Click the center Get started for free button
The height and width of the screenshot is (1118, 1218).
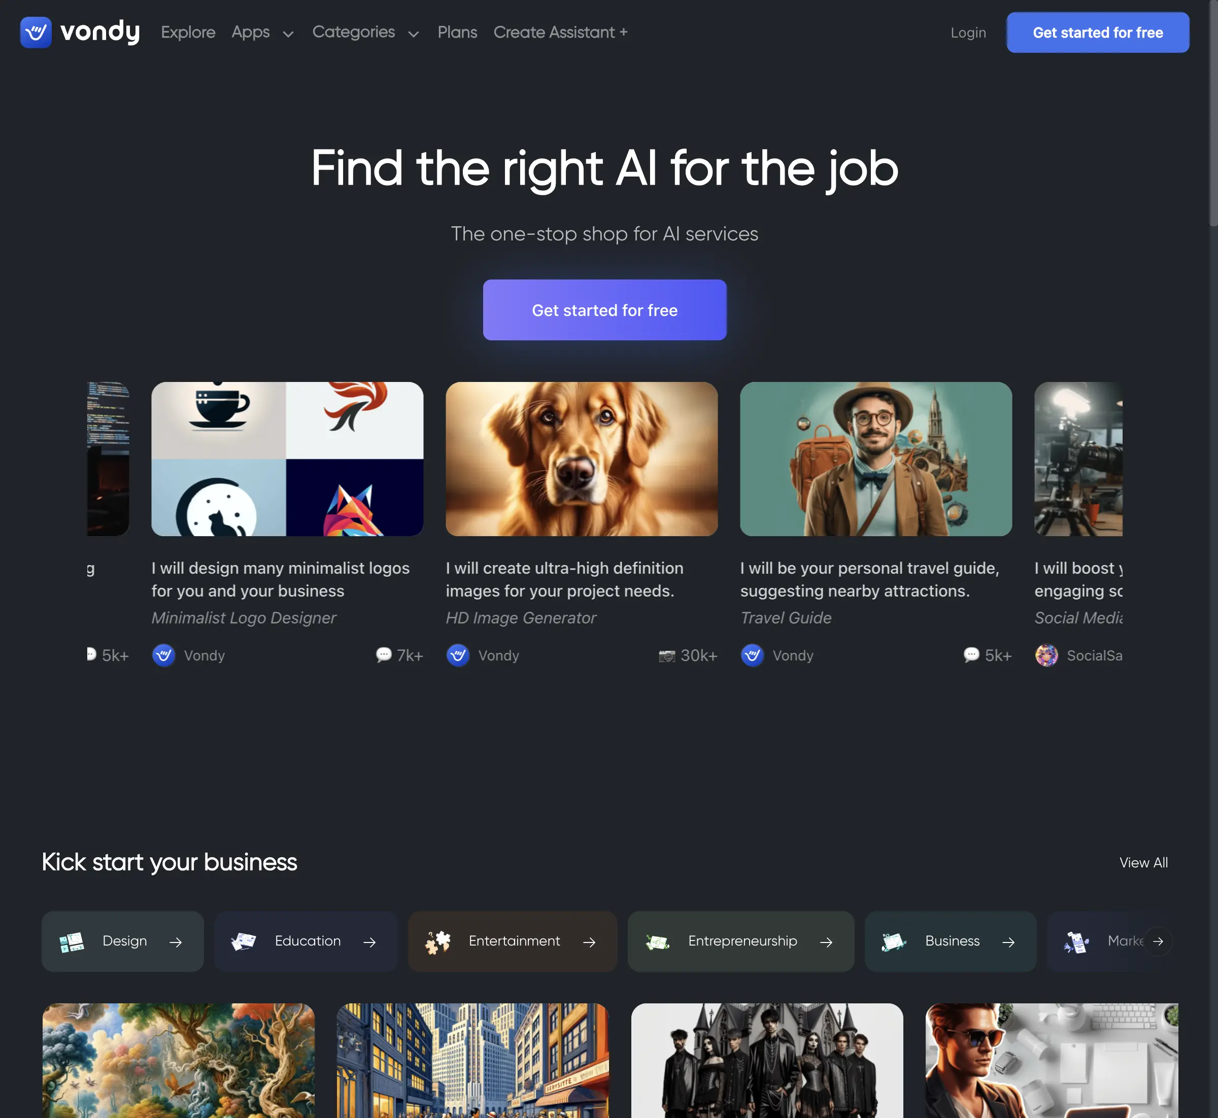point(605,310)
